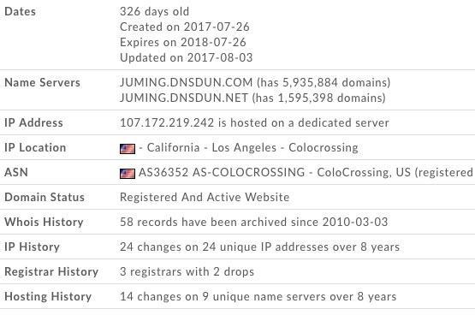Open 14 changes on 9 unique name servers
Screen dimensions: 475x315
[258, 296]
